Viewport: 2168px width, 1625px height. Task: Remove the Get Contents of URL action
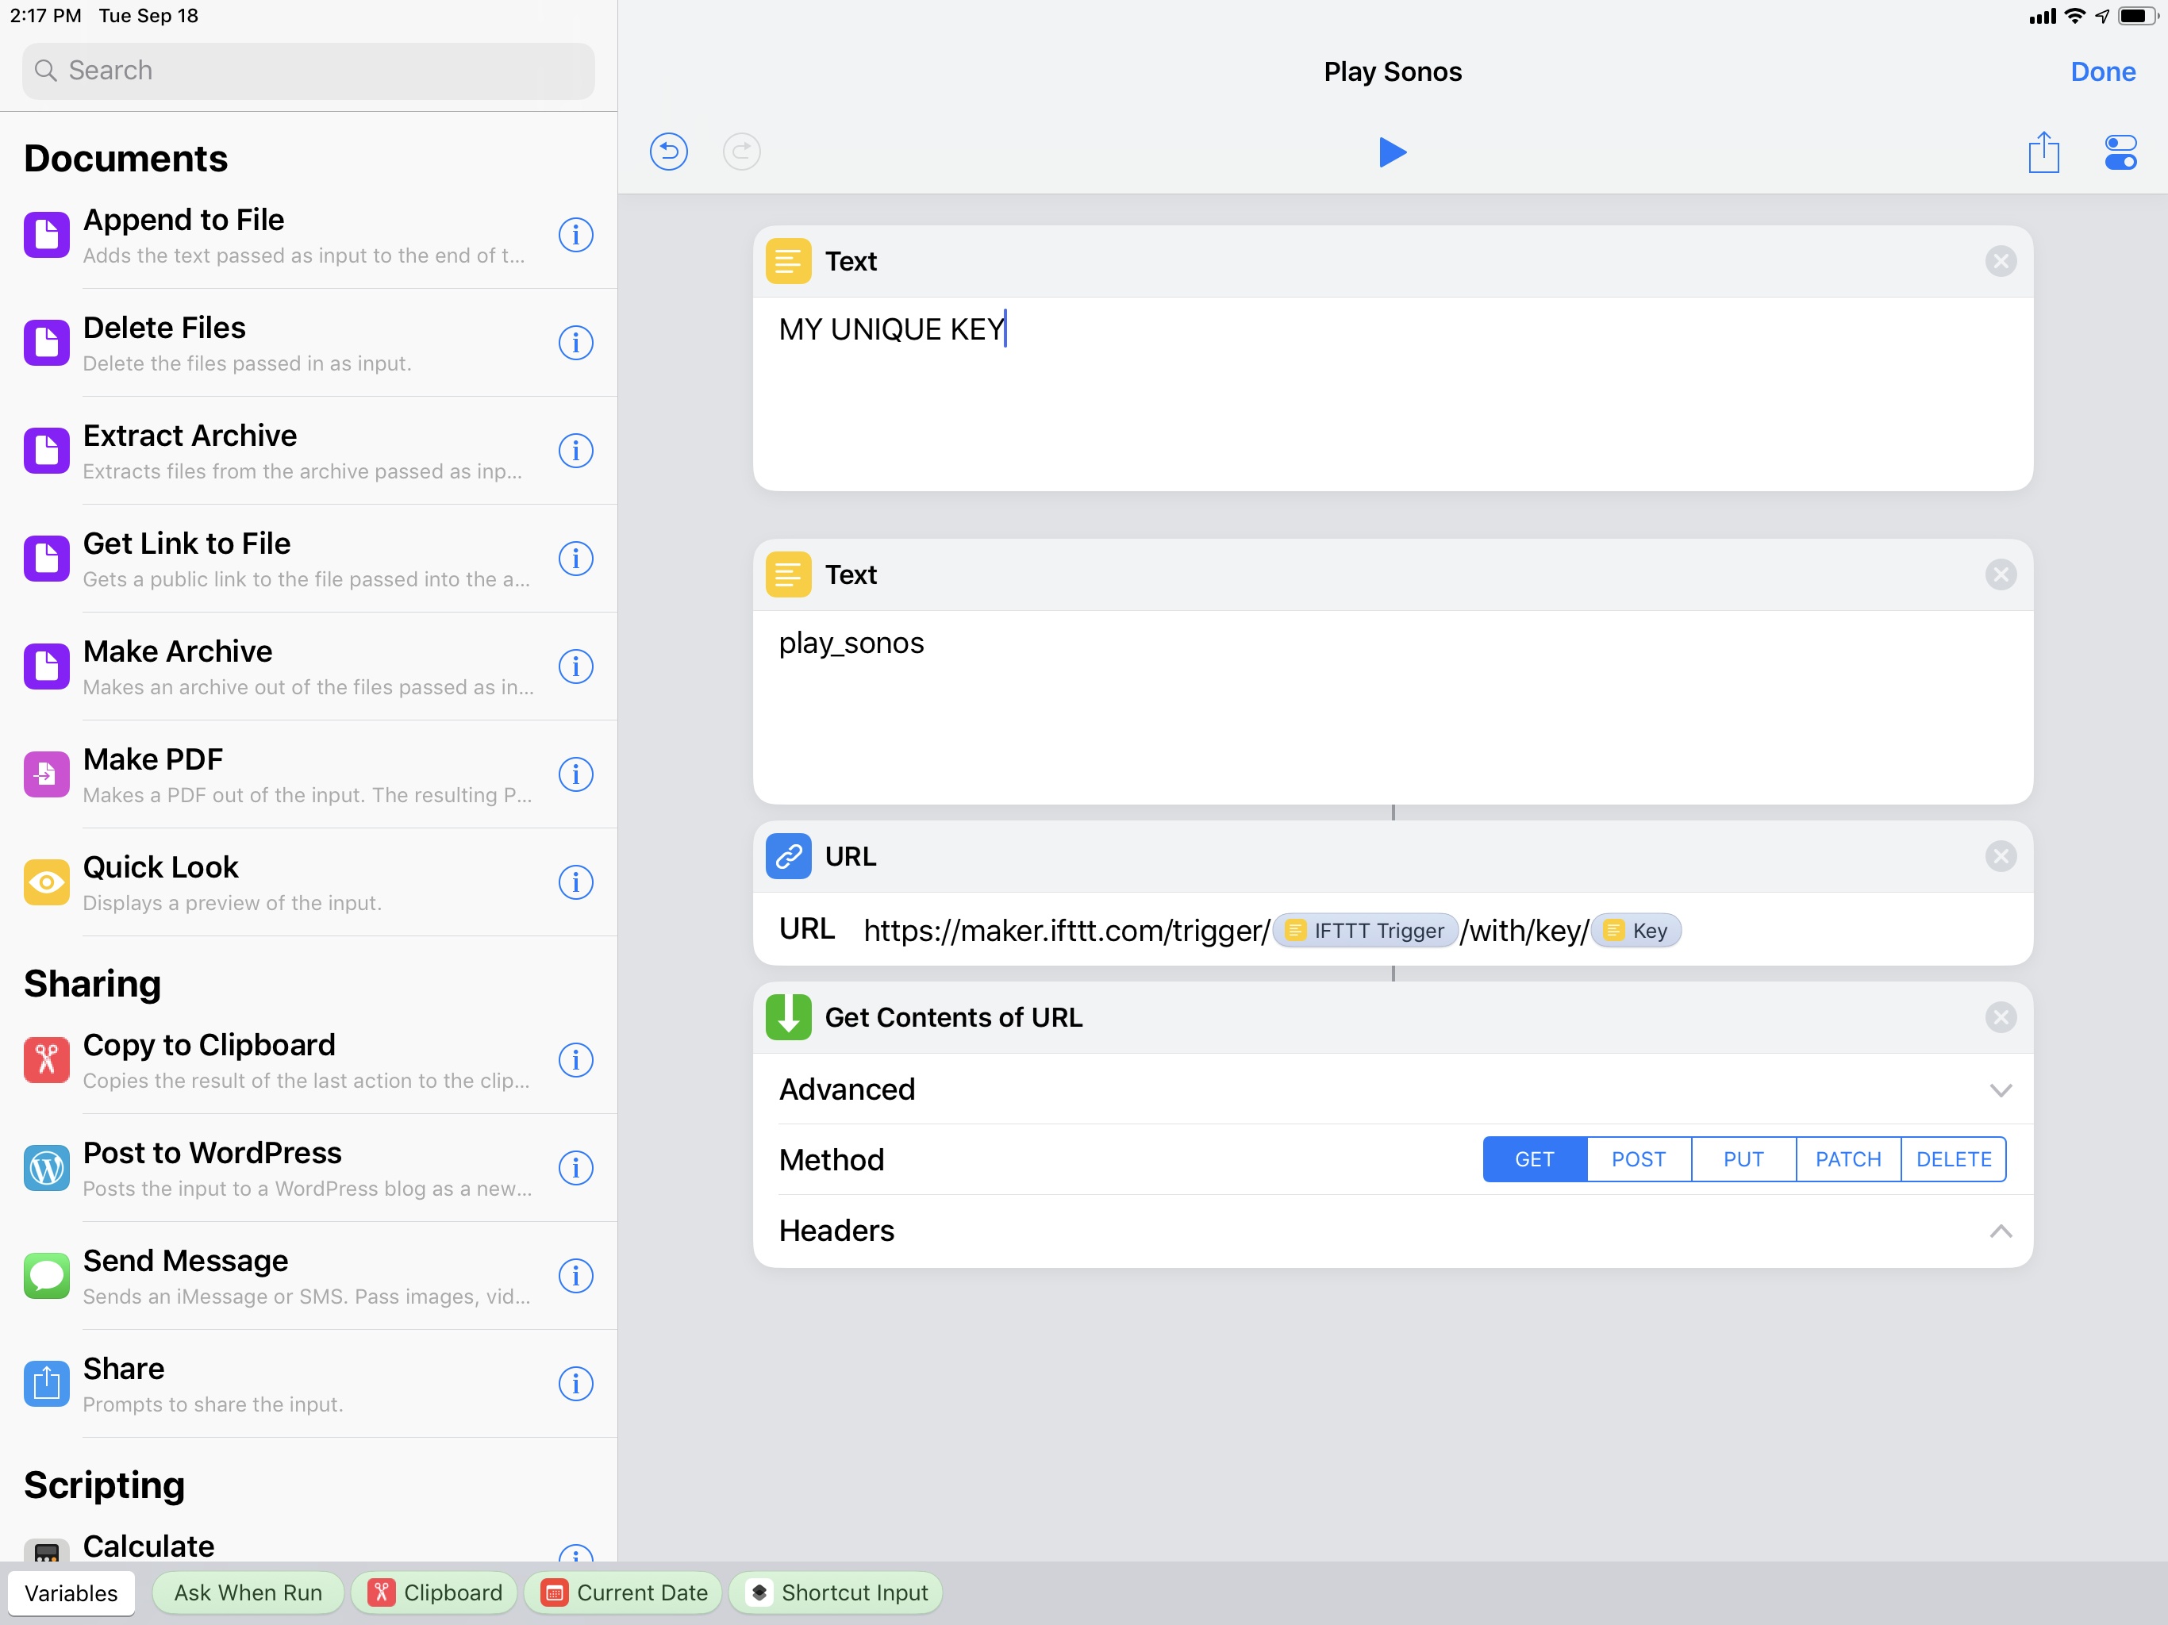tap(2001, 1017)
